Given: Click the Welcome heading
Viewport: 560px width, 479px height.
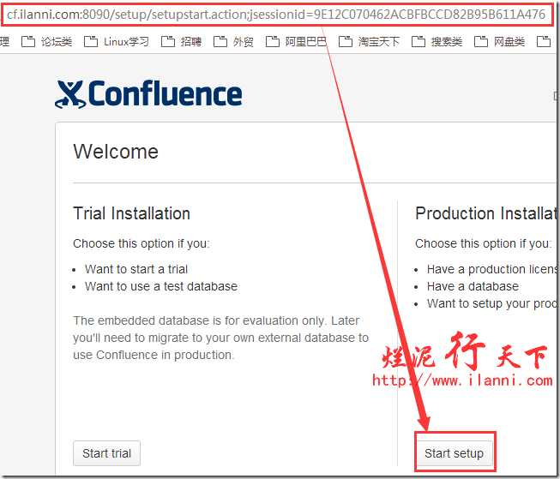Looking at the screenshot, I should click(x=116, y=152).
